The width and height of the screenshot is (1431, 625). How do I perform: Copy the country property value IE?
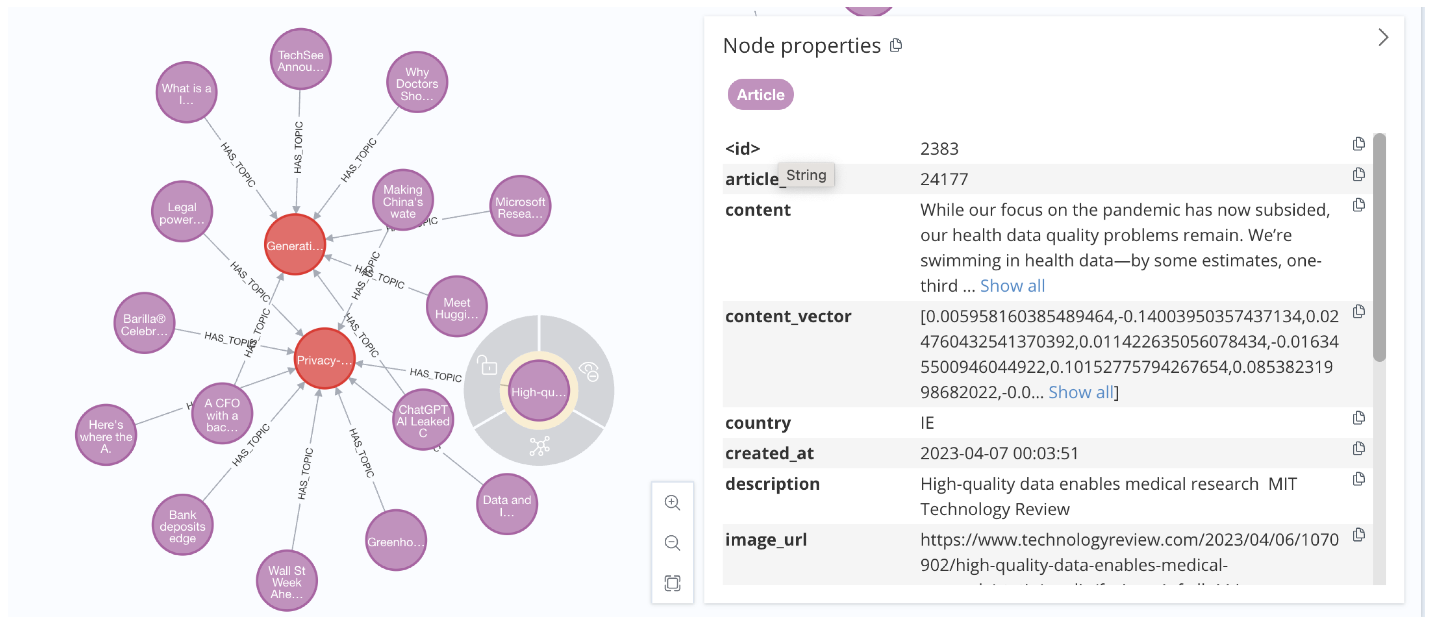1358,418
